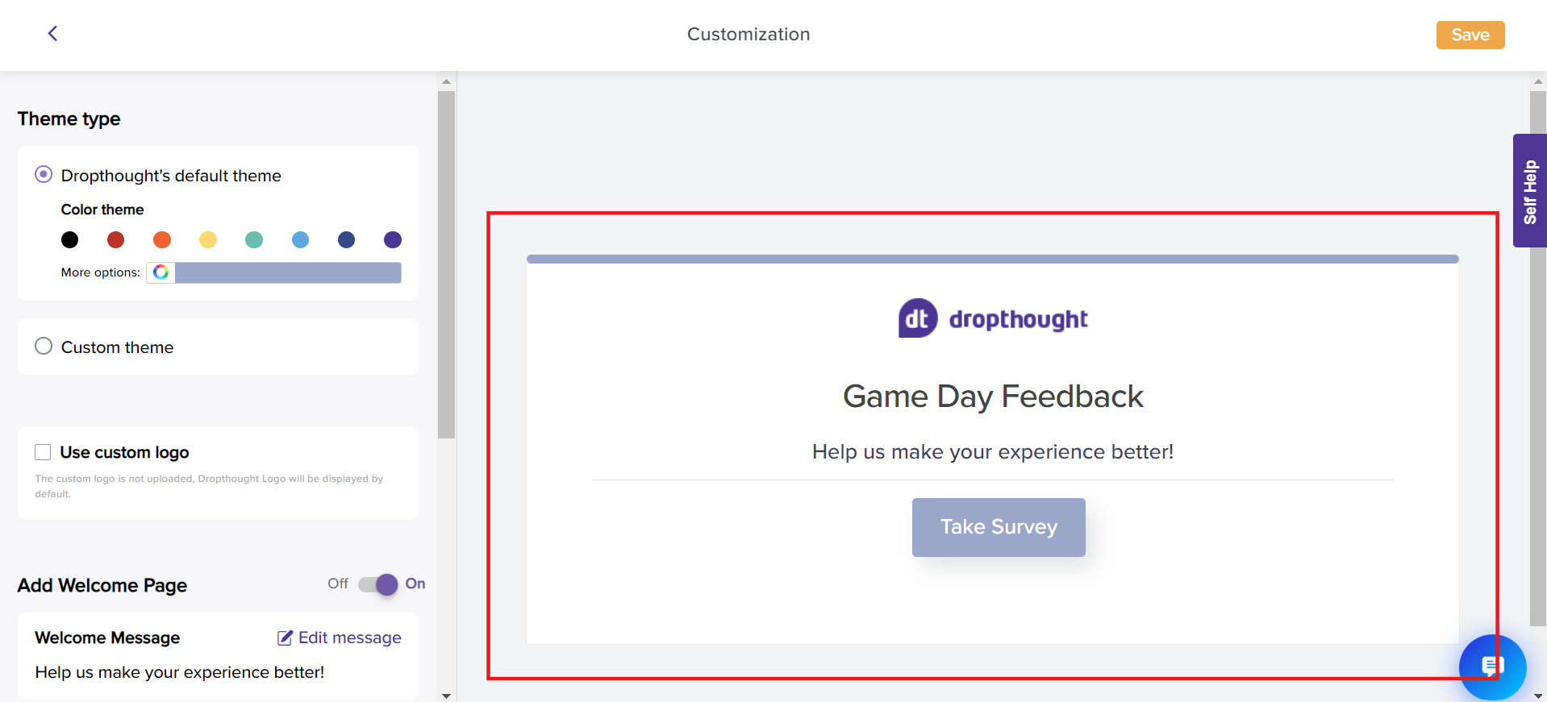Pick the teal green color swatch
The height and width of the screenshot is (702, 1547).
(254, 239)
